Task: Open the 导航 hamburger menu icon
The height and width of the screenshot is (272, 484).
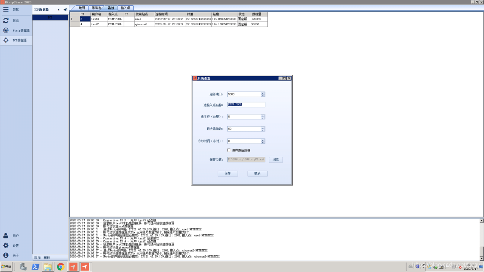Action: click(x=6, y=9)
